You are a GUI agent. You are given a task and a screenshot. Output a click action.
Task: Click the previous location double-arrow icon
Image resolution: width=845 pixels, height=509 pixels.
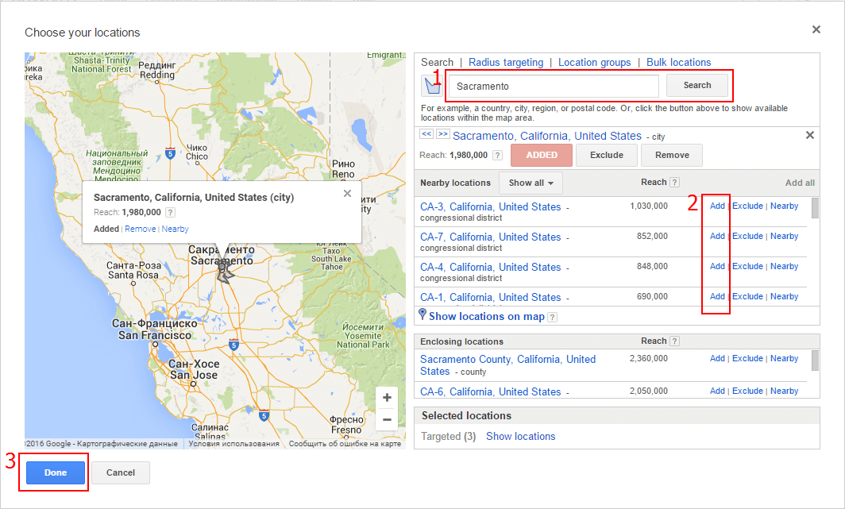coord(426,134)
